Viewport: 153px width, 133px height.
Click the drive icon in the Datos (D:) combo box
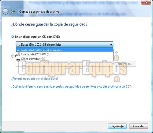pyautogui.click(x=18, y=45)
